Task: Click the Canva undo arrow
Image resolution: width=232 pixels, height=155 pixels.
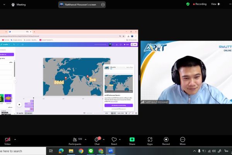Action: tap(14, 45)
